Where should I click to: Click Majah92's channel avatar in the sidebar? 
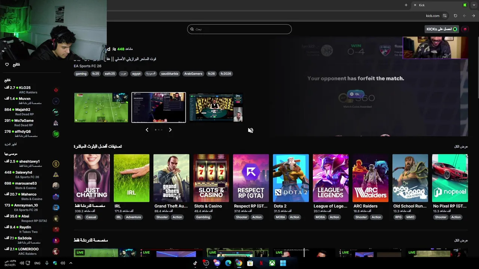click(x=56, y=112)
